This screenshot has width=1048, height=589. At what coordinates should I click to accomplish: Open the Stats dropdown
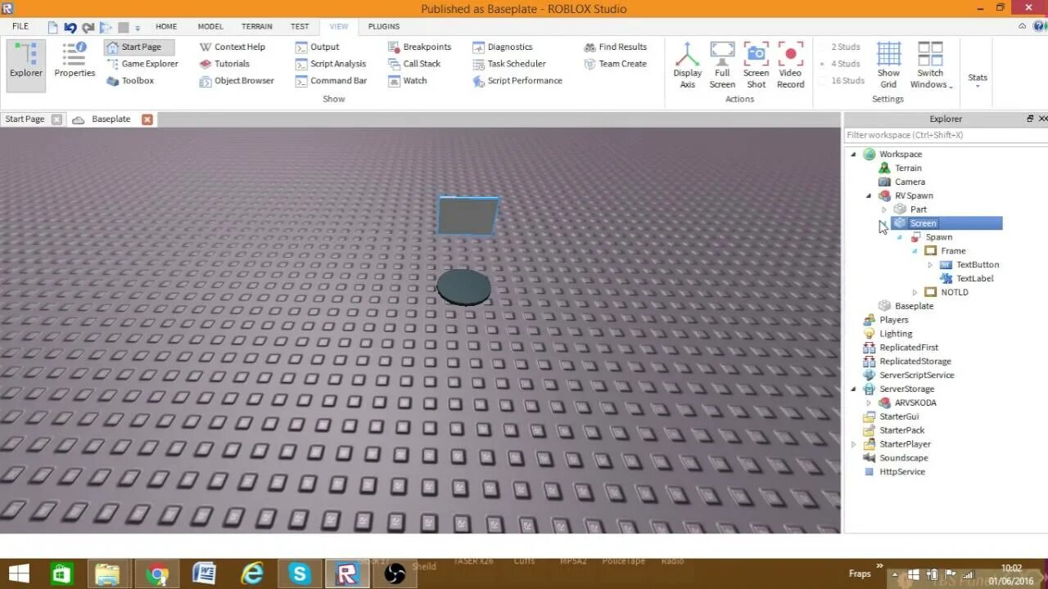978,80
